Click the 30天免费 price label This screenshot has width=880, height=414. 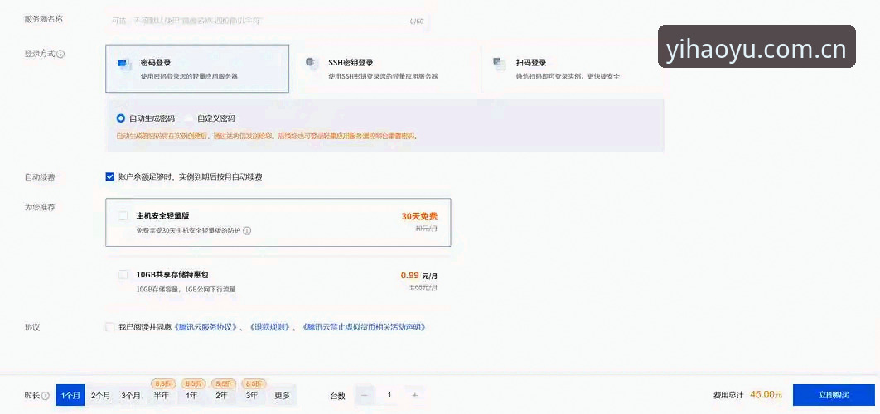pos(419,216)
